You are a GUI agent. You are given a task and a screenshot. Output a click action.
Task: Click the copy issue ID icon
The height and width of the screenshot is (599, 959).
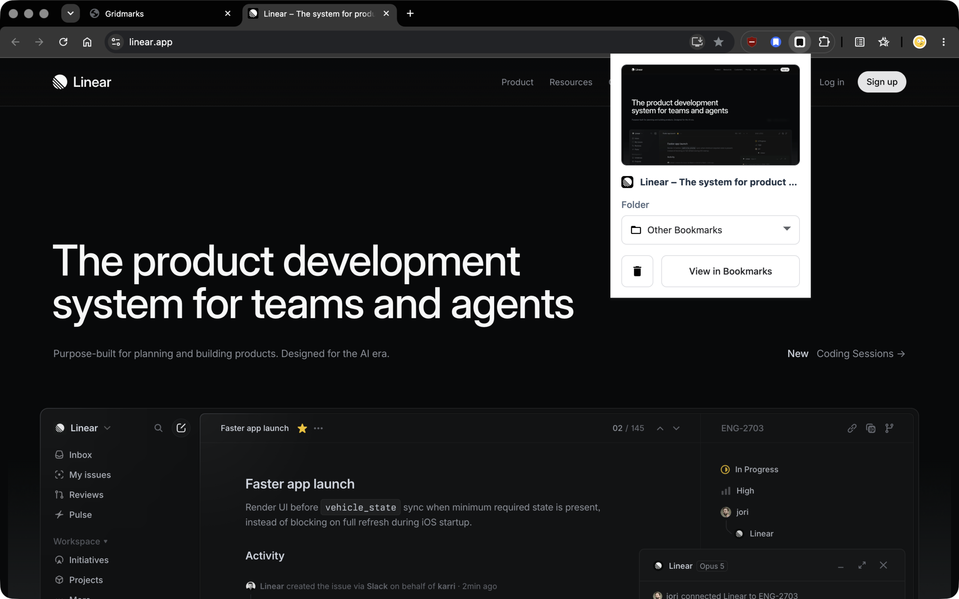871,428
